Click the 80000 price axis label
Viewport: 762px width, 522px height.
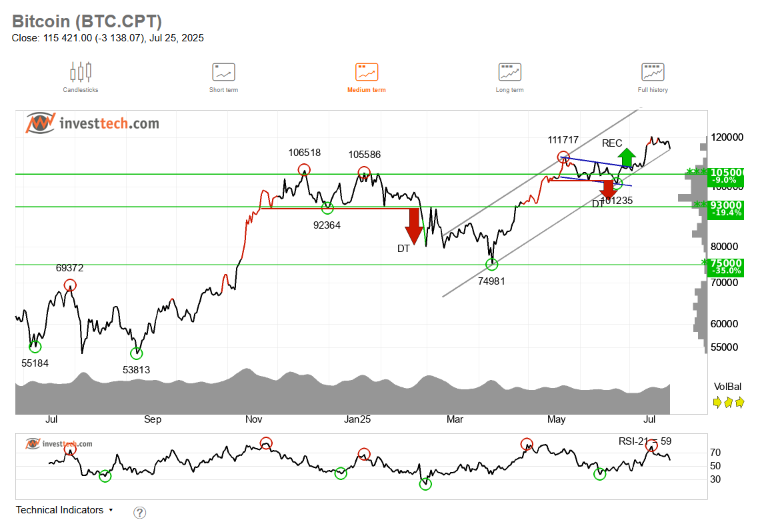(724, 247)
